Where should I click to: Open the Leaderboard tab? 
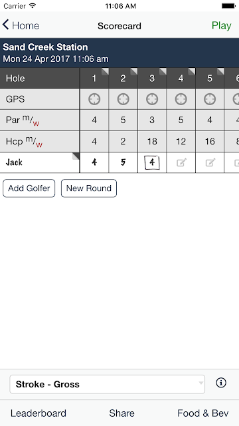(39, 413)
